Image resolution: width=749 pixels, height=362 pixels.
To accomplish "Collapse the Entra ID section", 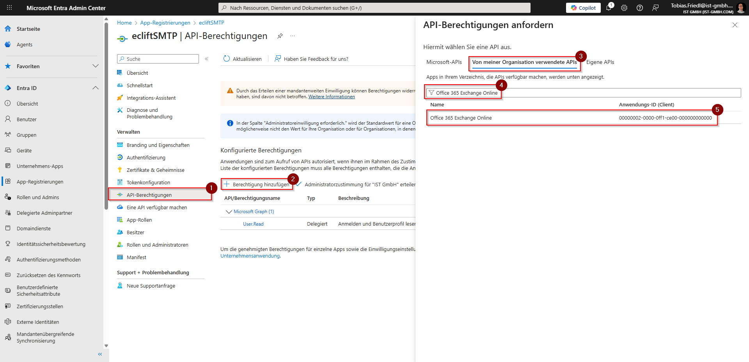I will click(x=96, y=88).
